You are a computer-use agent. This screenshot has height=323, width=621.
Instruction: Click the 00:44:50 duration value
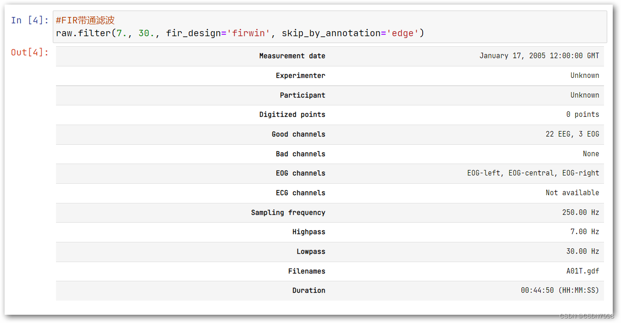pos(559,290)
